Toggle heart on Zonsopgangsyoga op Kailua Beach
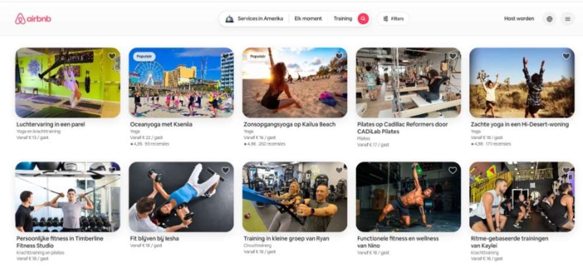583x266 pixels. click(339, 56)
